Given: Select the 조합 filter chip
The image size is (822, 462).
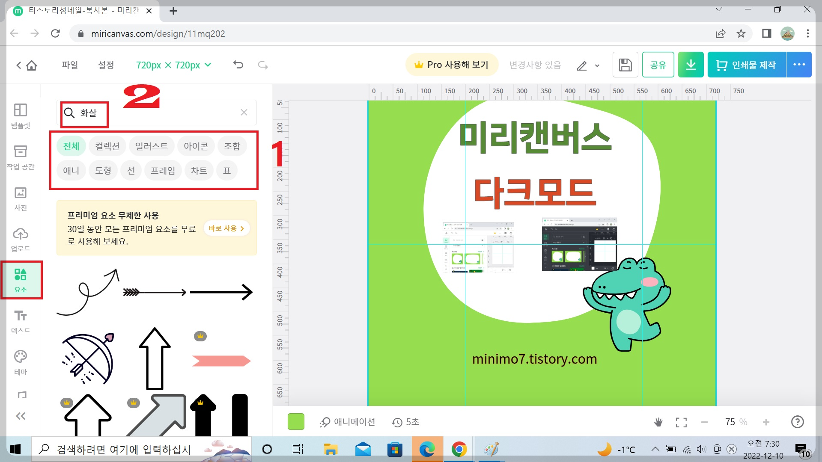Looking at the screenshot, I should click(232, 146).
